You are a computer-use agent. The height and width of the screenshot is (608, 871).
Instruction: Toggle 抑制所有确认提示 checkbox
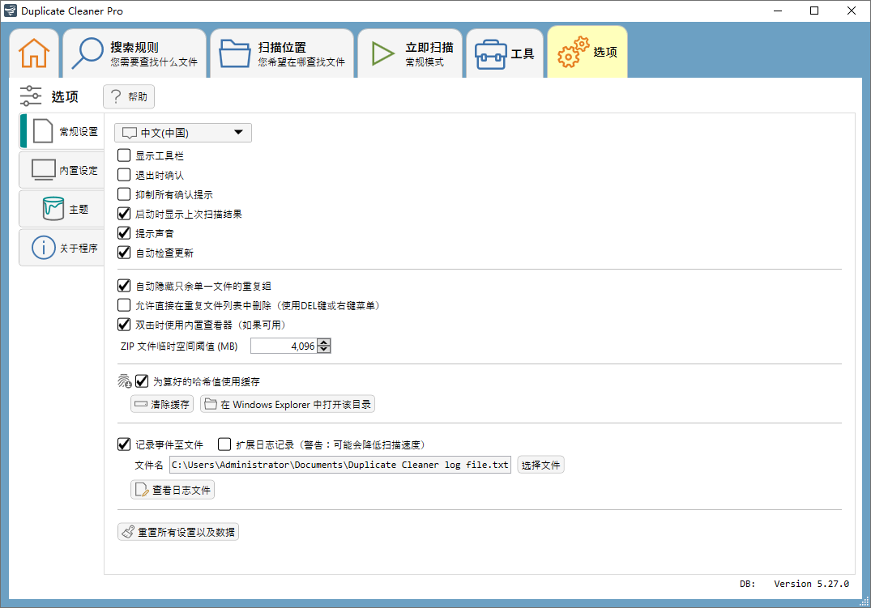(x=124, y=194)
